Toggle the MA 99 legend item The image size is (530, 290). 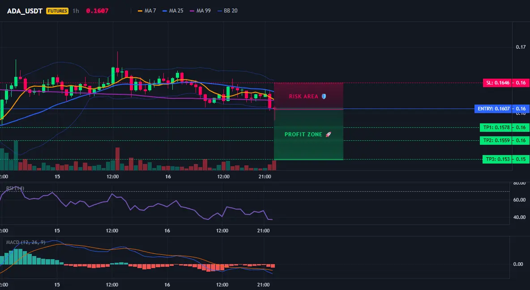(201, 11)
